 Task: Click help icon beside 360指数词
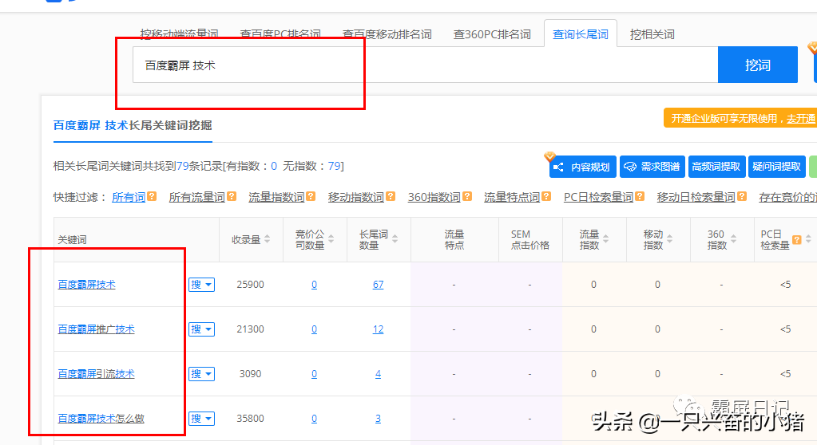click(x=467, y=197)
